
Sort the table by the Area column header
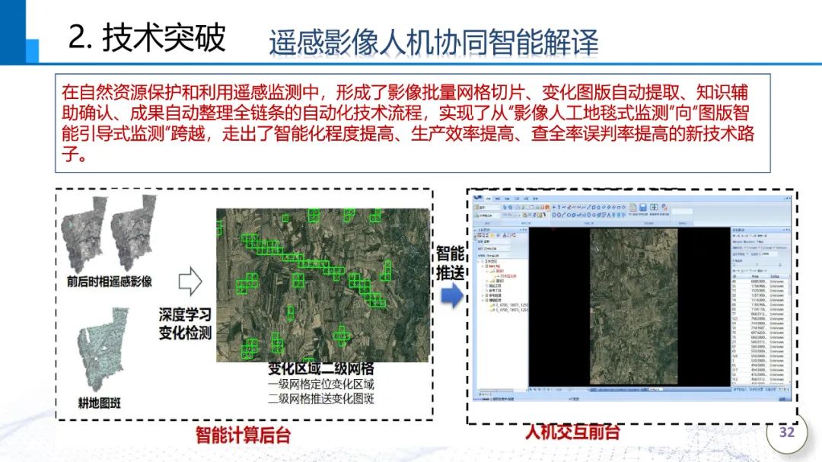coord(755,276)
